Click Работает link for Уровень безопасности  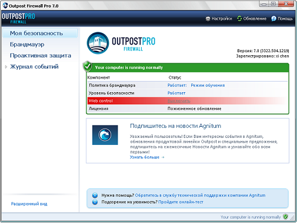176,93
